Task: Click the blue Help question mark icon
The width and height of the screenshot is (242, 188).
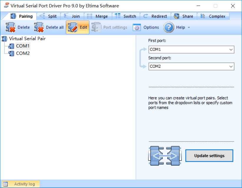Action: click(x=169, y=27)
